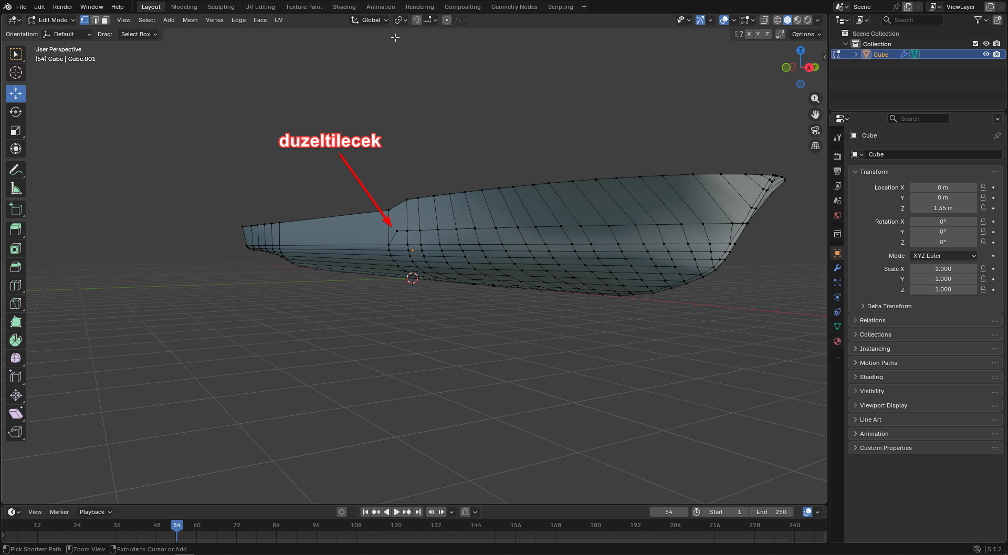This screenshot has height=555, width=1008.
Task: Select the Rotate tool in toolbar
Action: [x=16, y=112]
